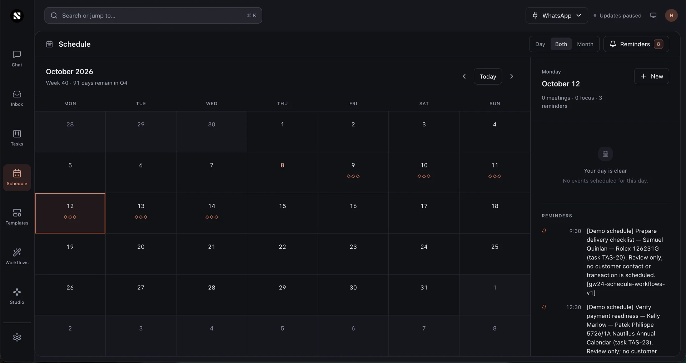Select October 1 in the calendar

coord(282,132)
